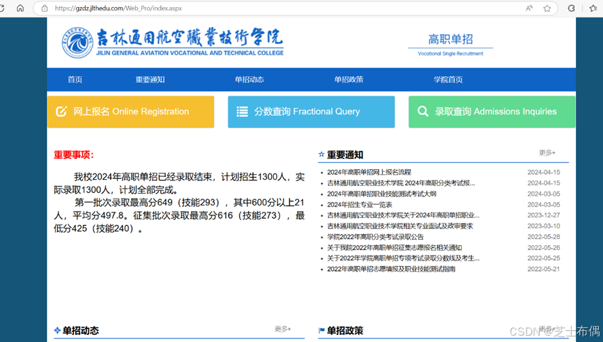This screenshot has width=603, height=342.
Task: Click the 重要事项 red heading
Action: [x=73, y=155]
